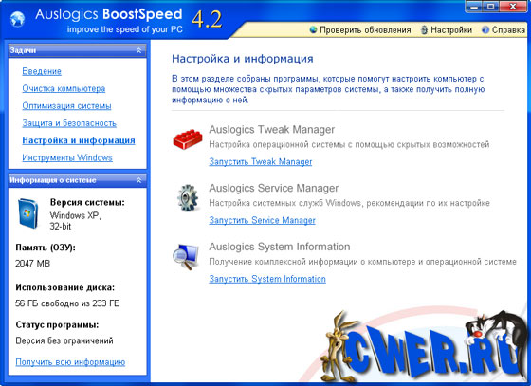This screenshot has height=386, width=531.
Task: Click the Auslogics Service Manager heading
Action: [x=274, y=188]
